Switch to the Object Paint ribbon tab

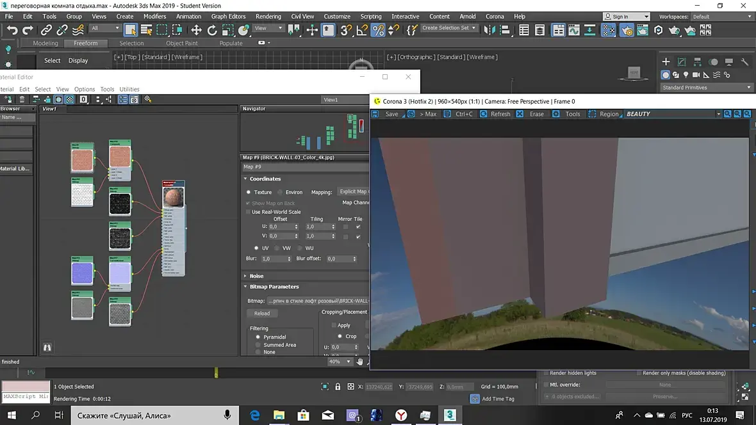click(x=182, y=44)
